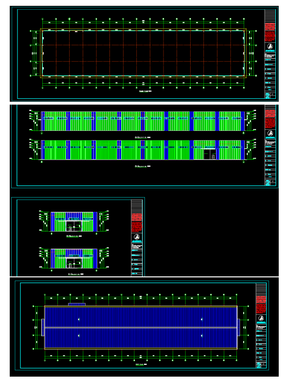
Task: Click the company logo in floor plan title block
Action: pos(270,46)
